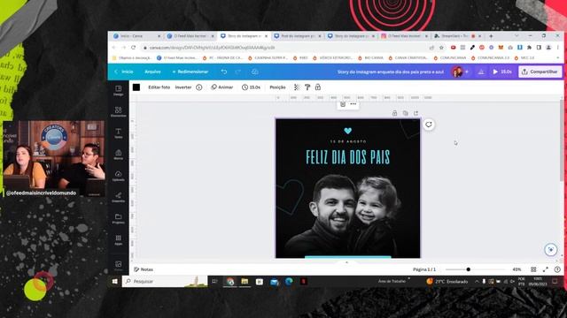Screen dimensions: 567x318
Task: Click the user avatar in Canva header
Action: 457,72
